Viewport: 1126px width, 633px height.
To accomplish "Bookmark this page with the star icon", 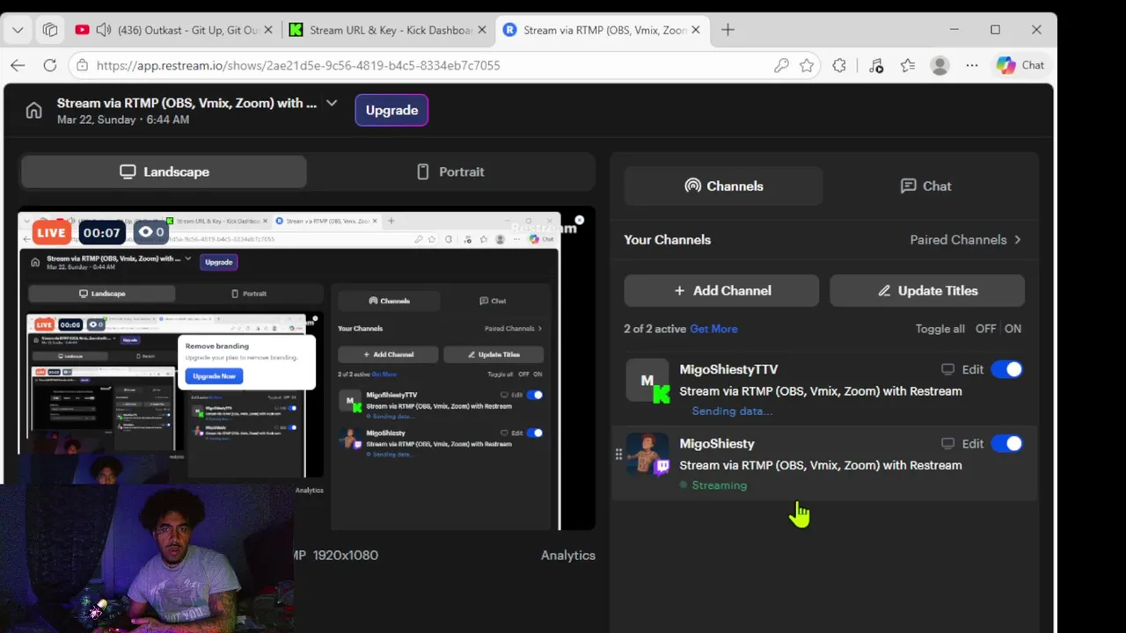I will (x=807, y=65).
